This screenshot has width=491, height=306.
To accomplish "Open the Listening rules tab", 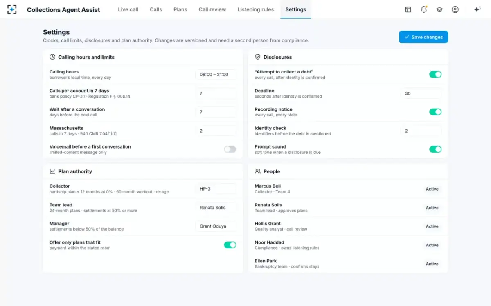I will (256, 9).
